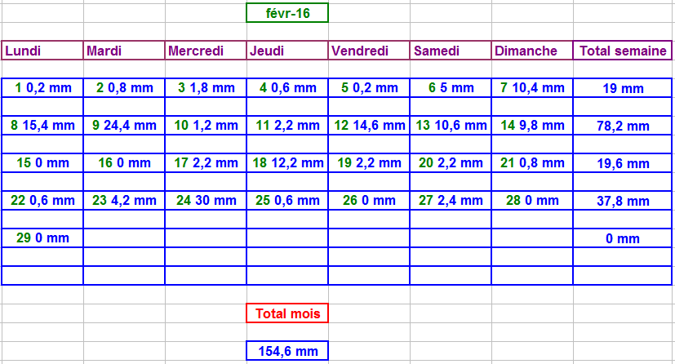Click the Lundi column header
The height and width of the screenshot is (364, 675).
(42, 51)
